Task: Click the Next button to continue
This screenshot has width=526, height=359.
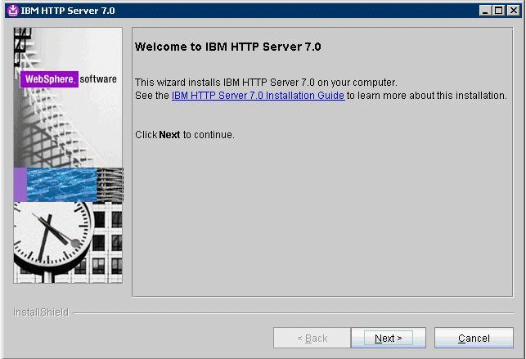Action: 389,338
